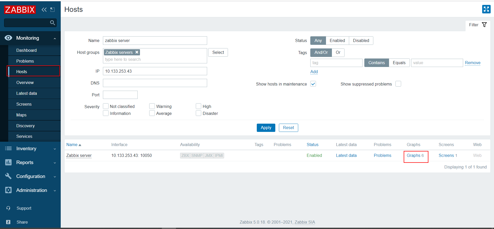Sort table by Status column
The width and height of the screenshot is (494, 229).
[313, 145]
